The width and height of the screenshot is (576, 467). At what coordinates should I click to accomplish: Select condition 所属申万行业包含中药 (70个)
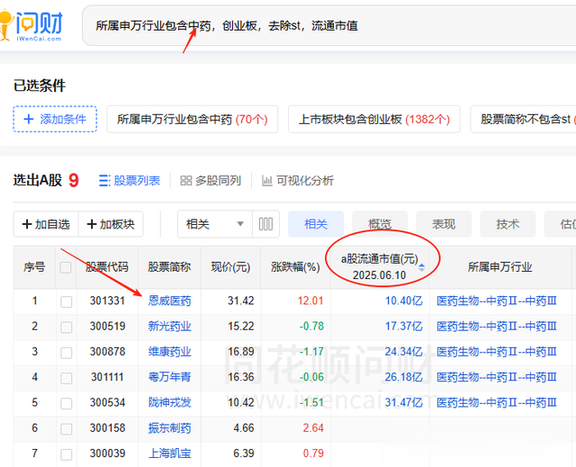pos(192,119)
